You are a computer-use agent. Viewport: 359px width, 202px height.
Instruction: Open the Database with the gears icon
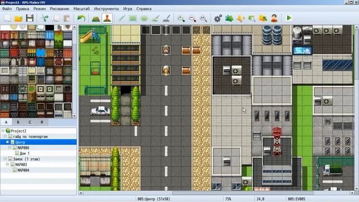tap(218, 18)
